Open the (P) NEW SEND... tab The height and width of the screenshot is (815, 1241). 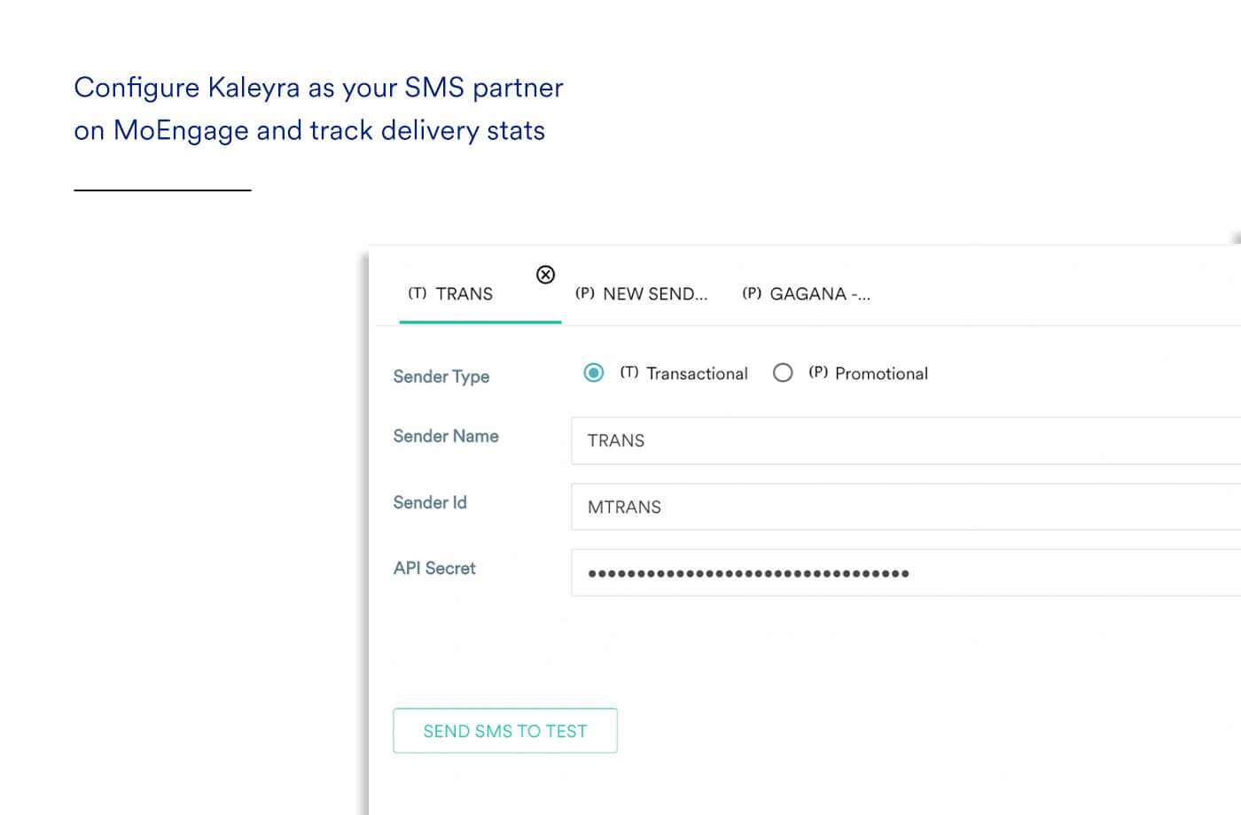[x=642, y=294]
